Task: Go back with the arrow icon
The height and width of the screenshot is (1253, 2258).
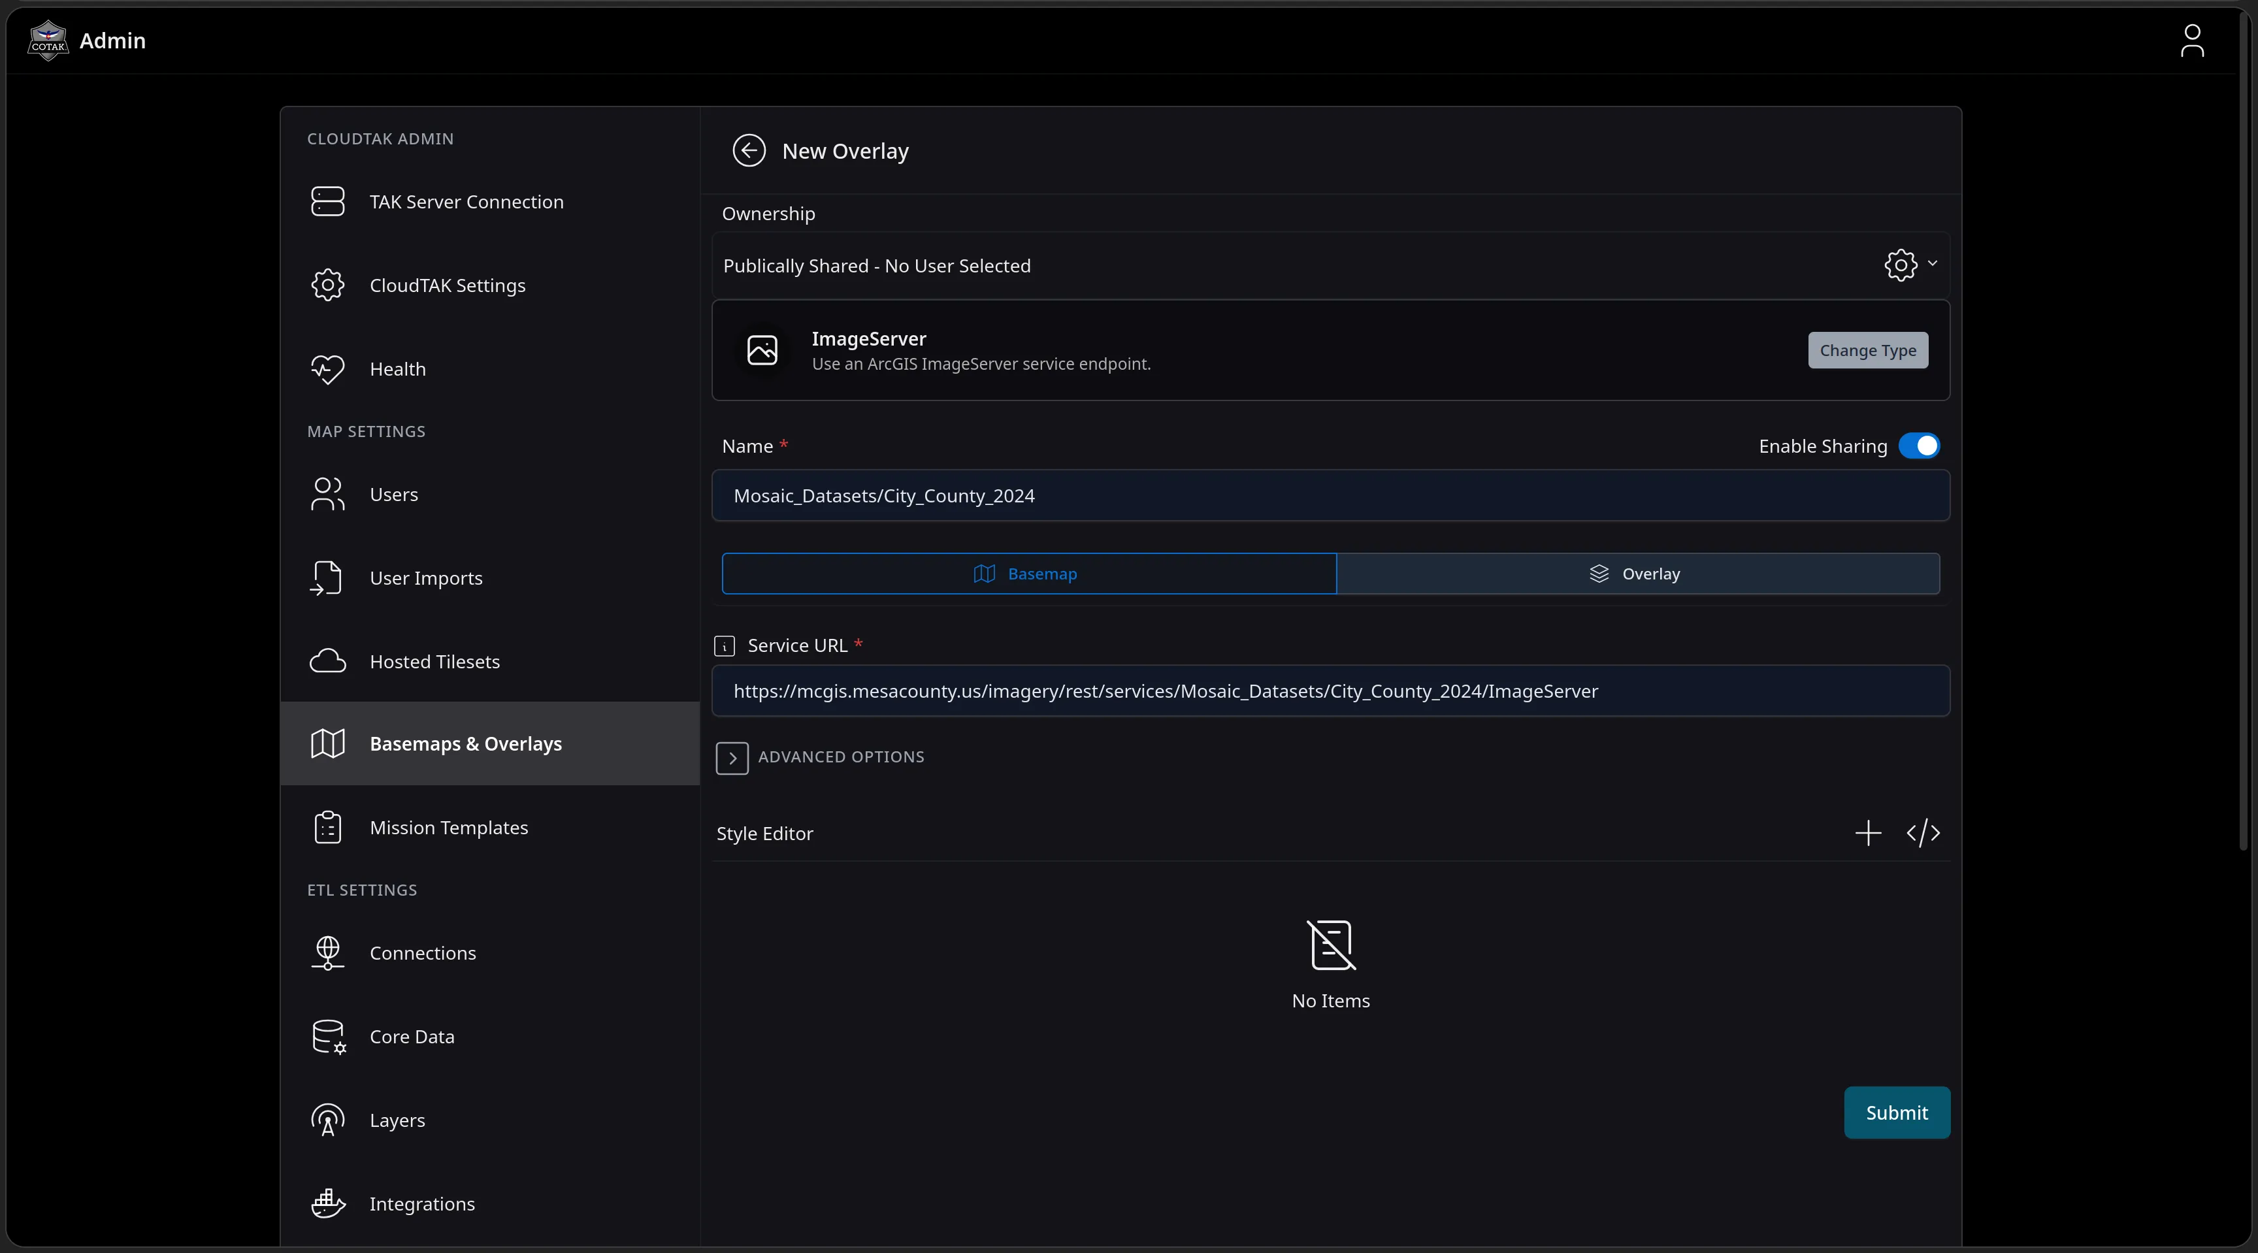Action: (x=749, y=151)
